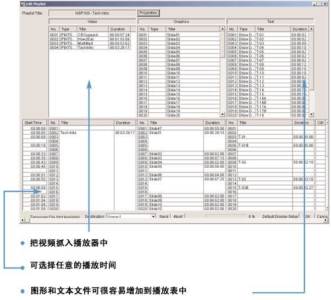Click Graphics list scroll-up arrow

tap(222, 29)
